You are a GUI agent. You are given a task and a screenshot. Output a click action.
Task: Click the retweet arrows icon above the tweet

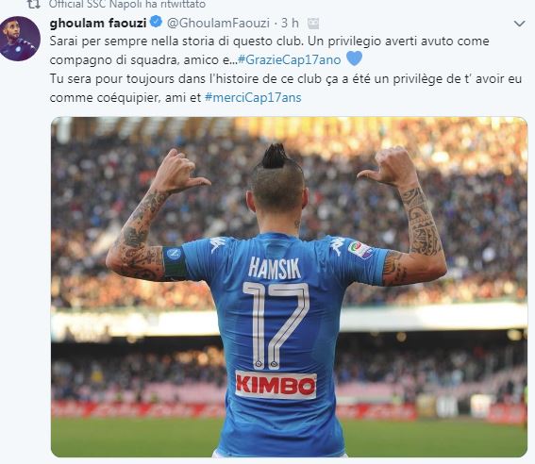pos(33,5)
